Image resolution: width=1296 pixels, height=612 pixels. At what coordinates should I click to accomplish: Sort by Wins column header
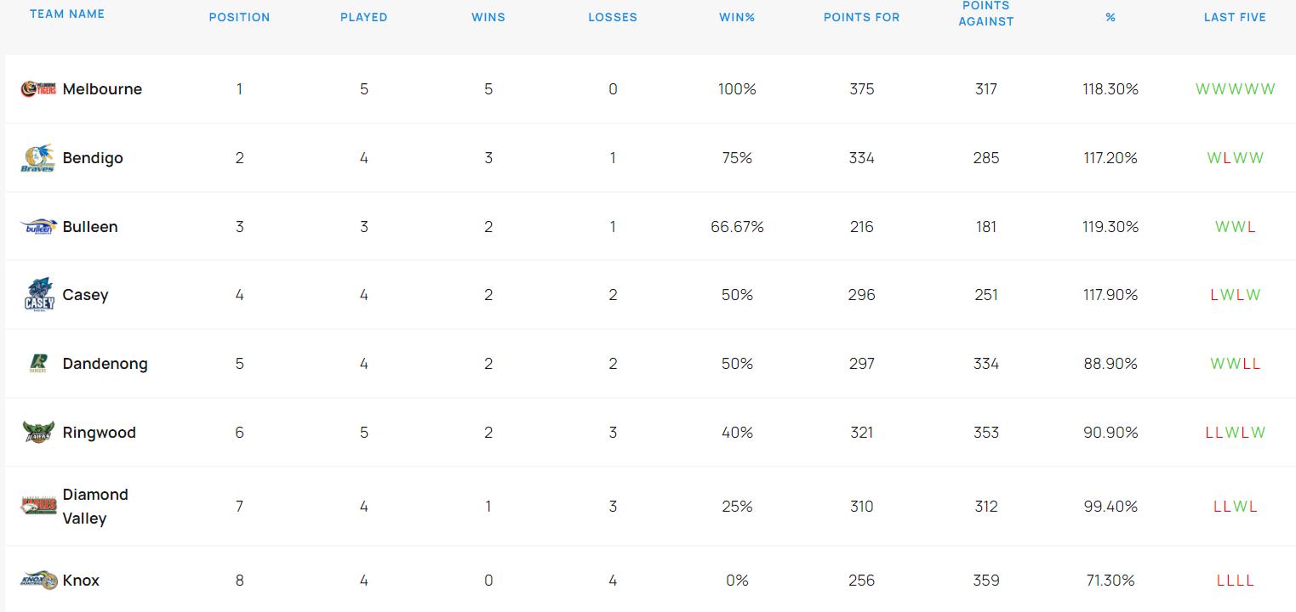coord(488,17)
